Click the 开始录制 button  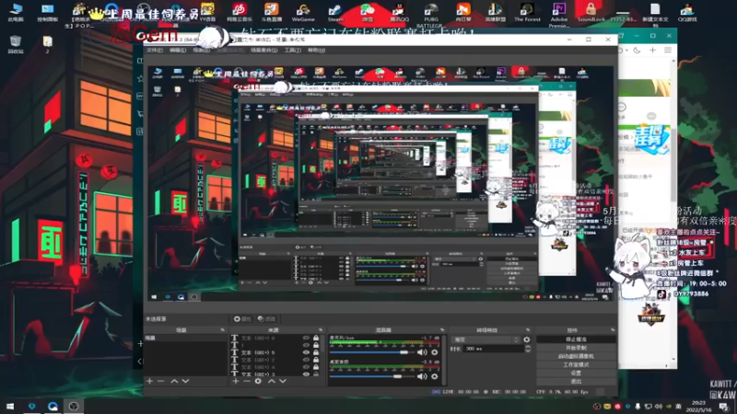(x=576, y=348)
